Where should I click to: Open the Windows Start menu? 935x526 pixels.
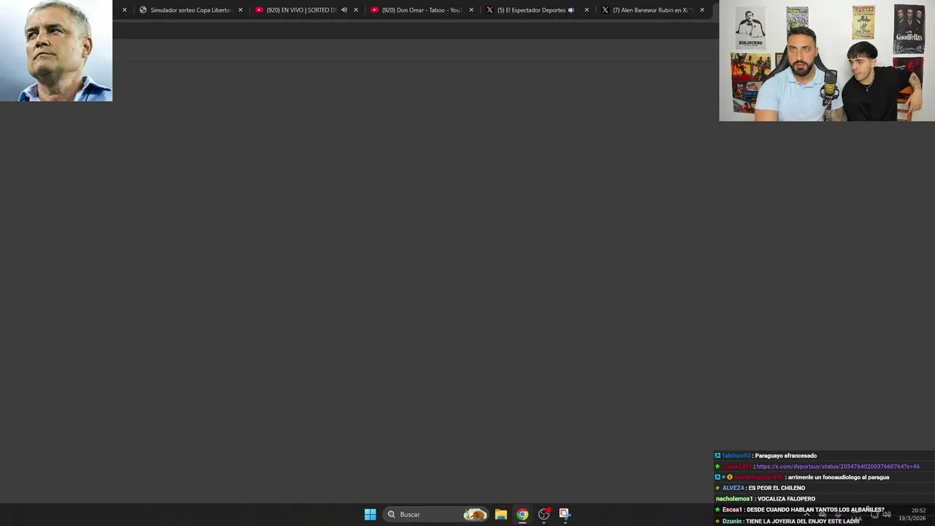(x=370, y=514)
